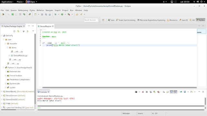Select the DemoModule editor tab
The height and width of the screenshot is (116, 207).
coord(46,26)
